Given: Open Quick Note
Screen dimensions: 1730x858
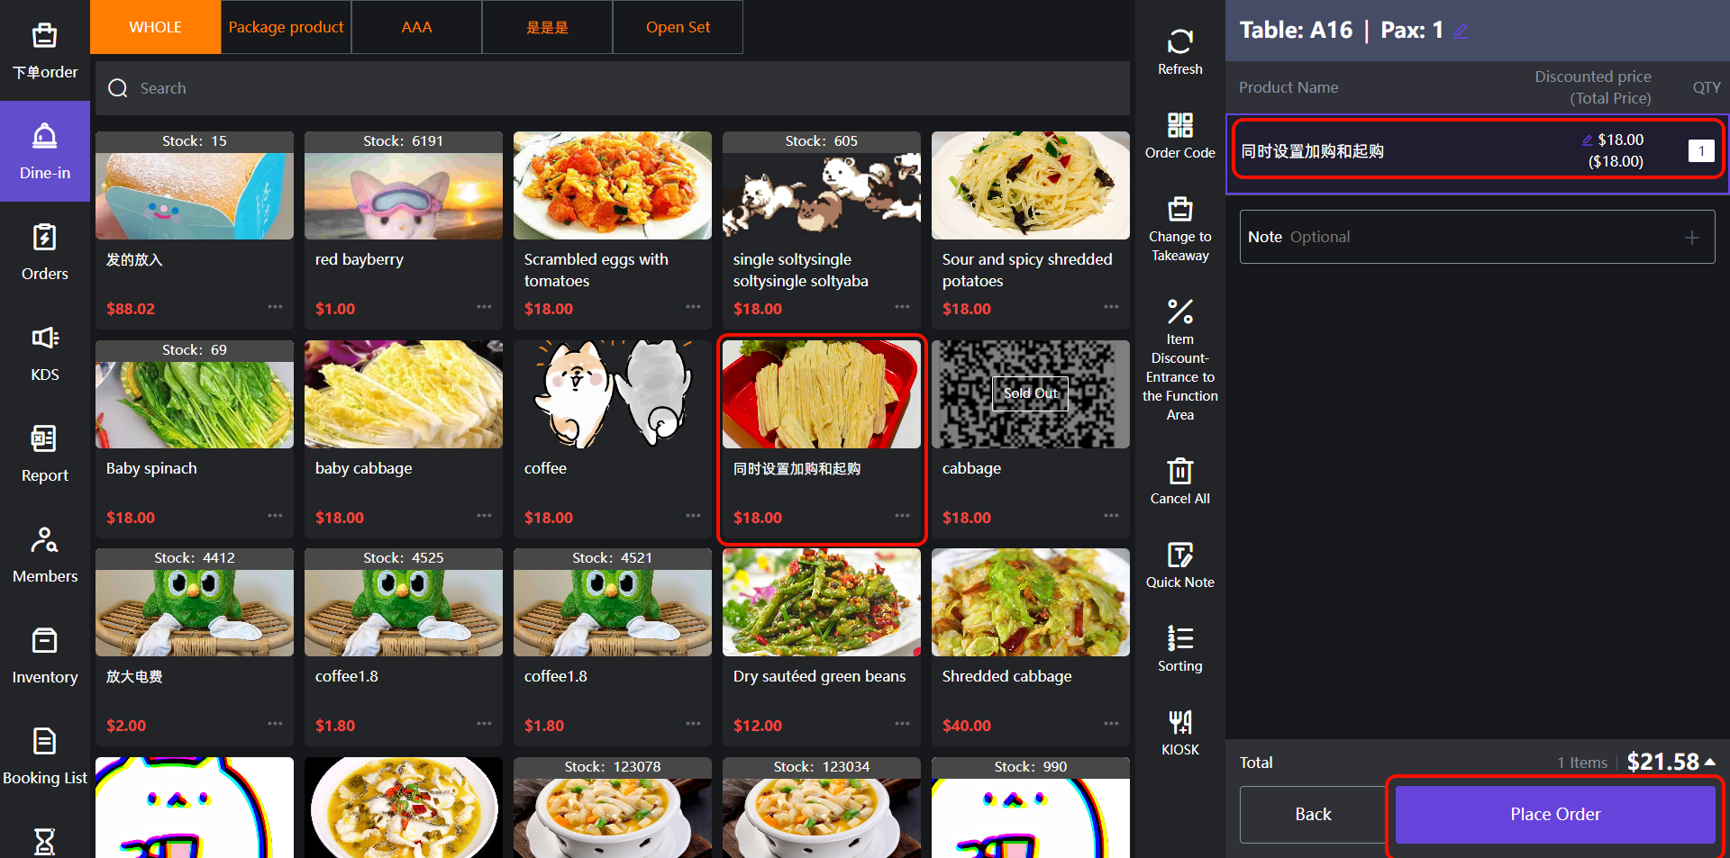Looking at the screenshot, I should pos(1179,555).
